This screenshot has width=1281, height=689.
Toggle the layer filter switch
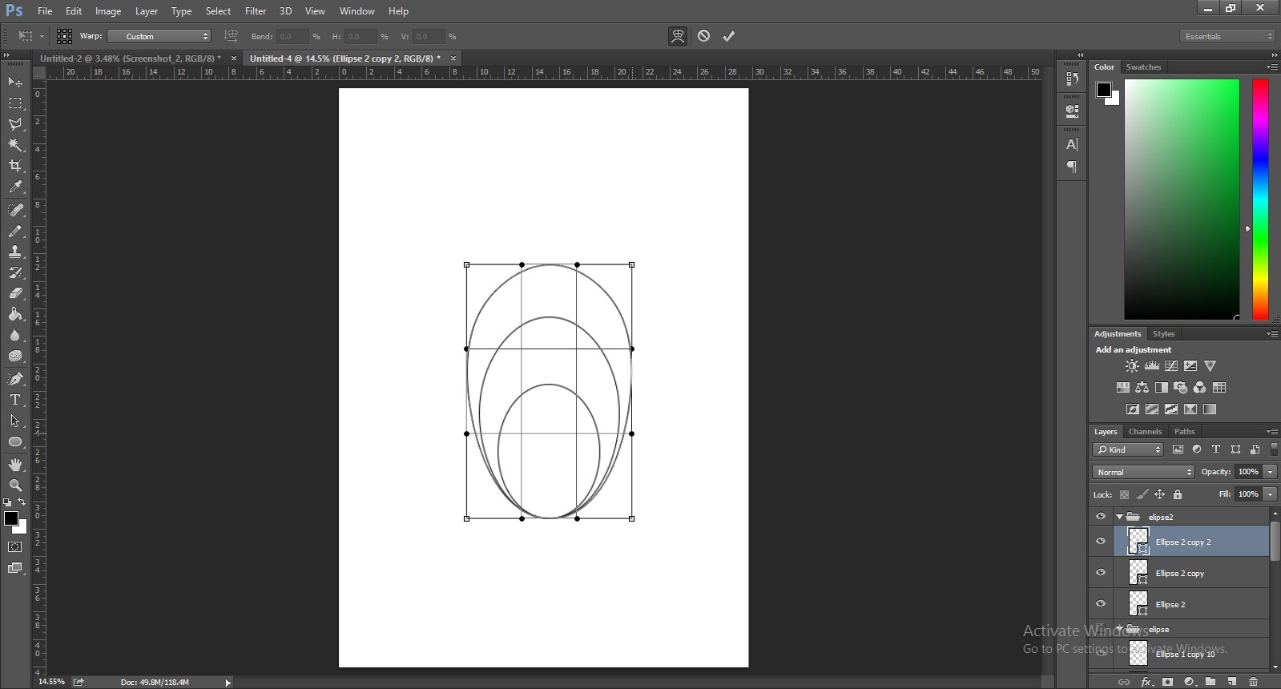(x=1274, y=449)
